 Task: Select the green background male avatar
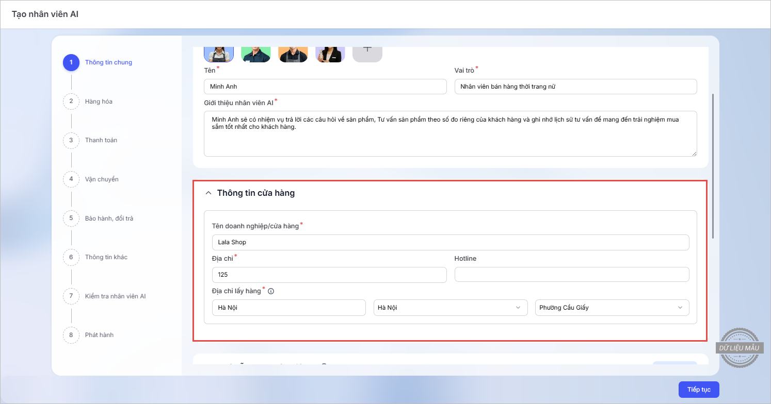tap(256, 54)
